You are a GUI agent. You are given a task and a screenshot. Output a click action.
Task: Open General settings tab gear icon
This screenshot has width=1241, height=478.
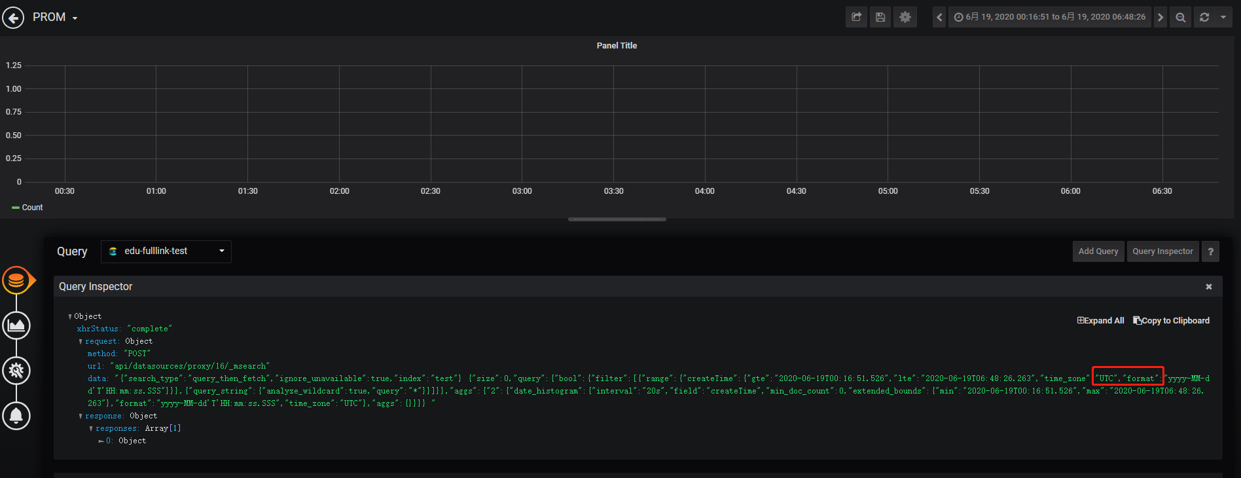point(16,371)
